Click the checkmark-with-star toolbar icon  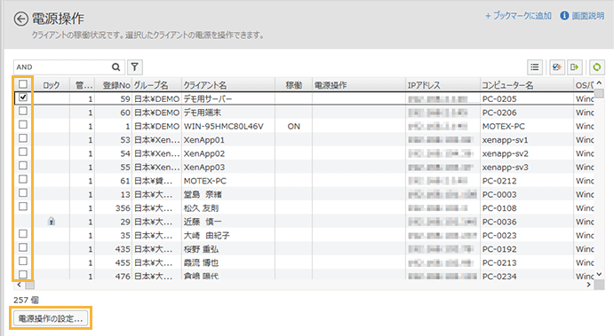pos(557,67)
